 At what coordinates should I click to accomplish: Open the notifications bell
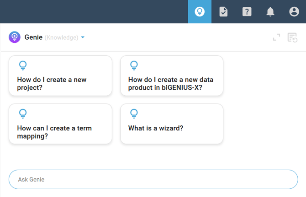[270, 12]
